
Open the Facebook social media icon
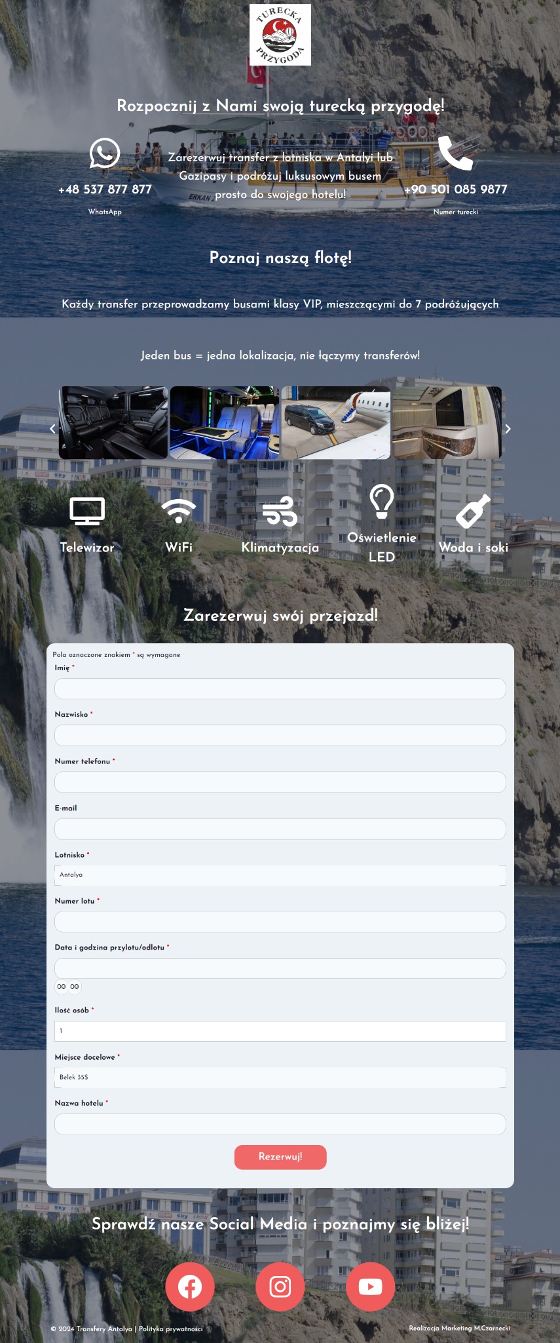(x=190, y=1287)
